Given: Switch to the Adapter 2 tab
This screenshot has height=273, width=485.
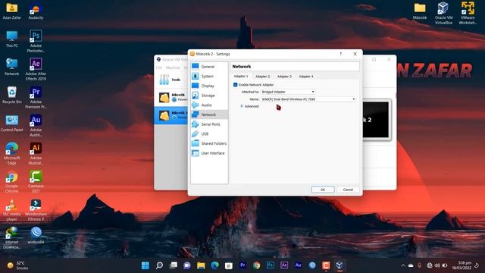Looking at the screenshot, I should [263, 76].
